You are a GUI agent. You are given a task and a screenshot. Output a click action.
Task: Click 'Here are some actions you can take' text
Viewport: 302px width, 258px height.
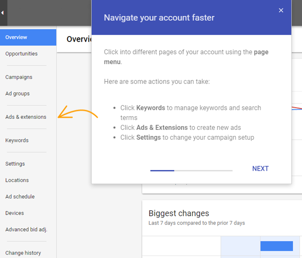click(x=157, y=81)
